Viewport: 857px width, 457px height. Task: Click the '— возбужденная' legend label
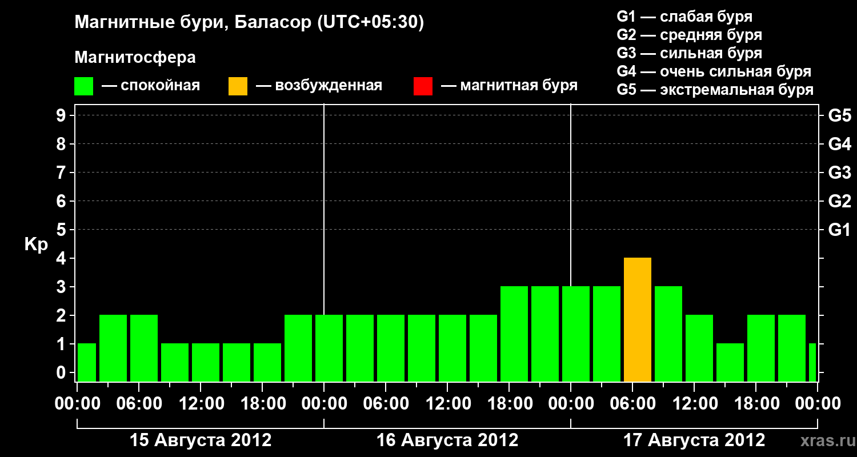[x=319, y=86]
